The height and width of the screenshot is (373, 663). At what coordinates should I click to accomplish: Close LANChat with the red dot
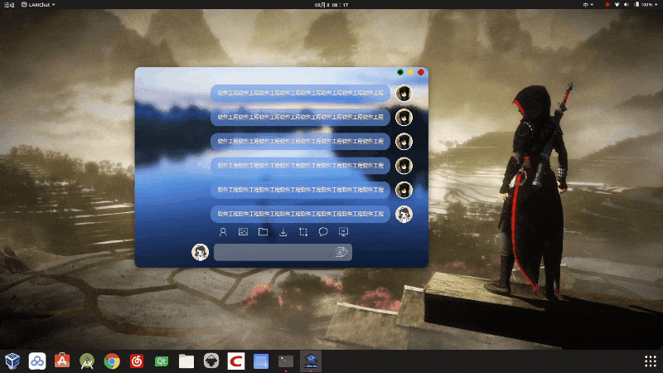421,72
